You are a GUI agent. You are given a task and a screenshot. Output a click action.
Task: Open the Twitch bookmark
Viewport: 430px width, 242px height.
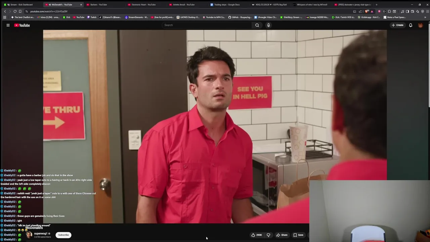(91, 17)
